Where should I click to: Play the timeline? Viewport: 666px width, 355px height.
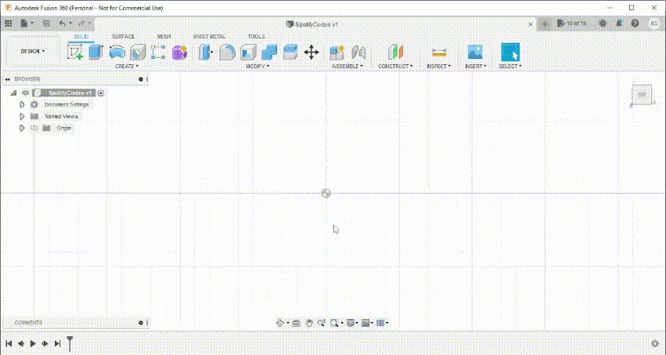[33, 343]
